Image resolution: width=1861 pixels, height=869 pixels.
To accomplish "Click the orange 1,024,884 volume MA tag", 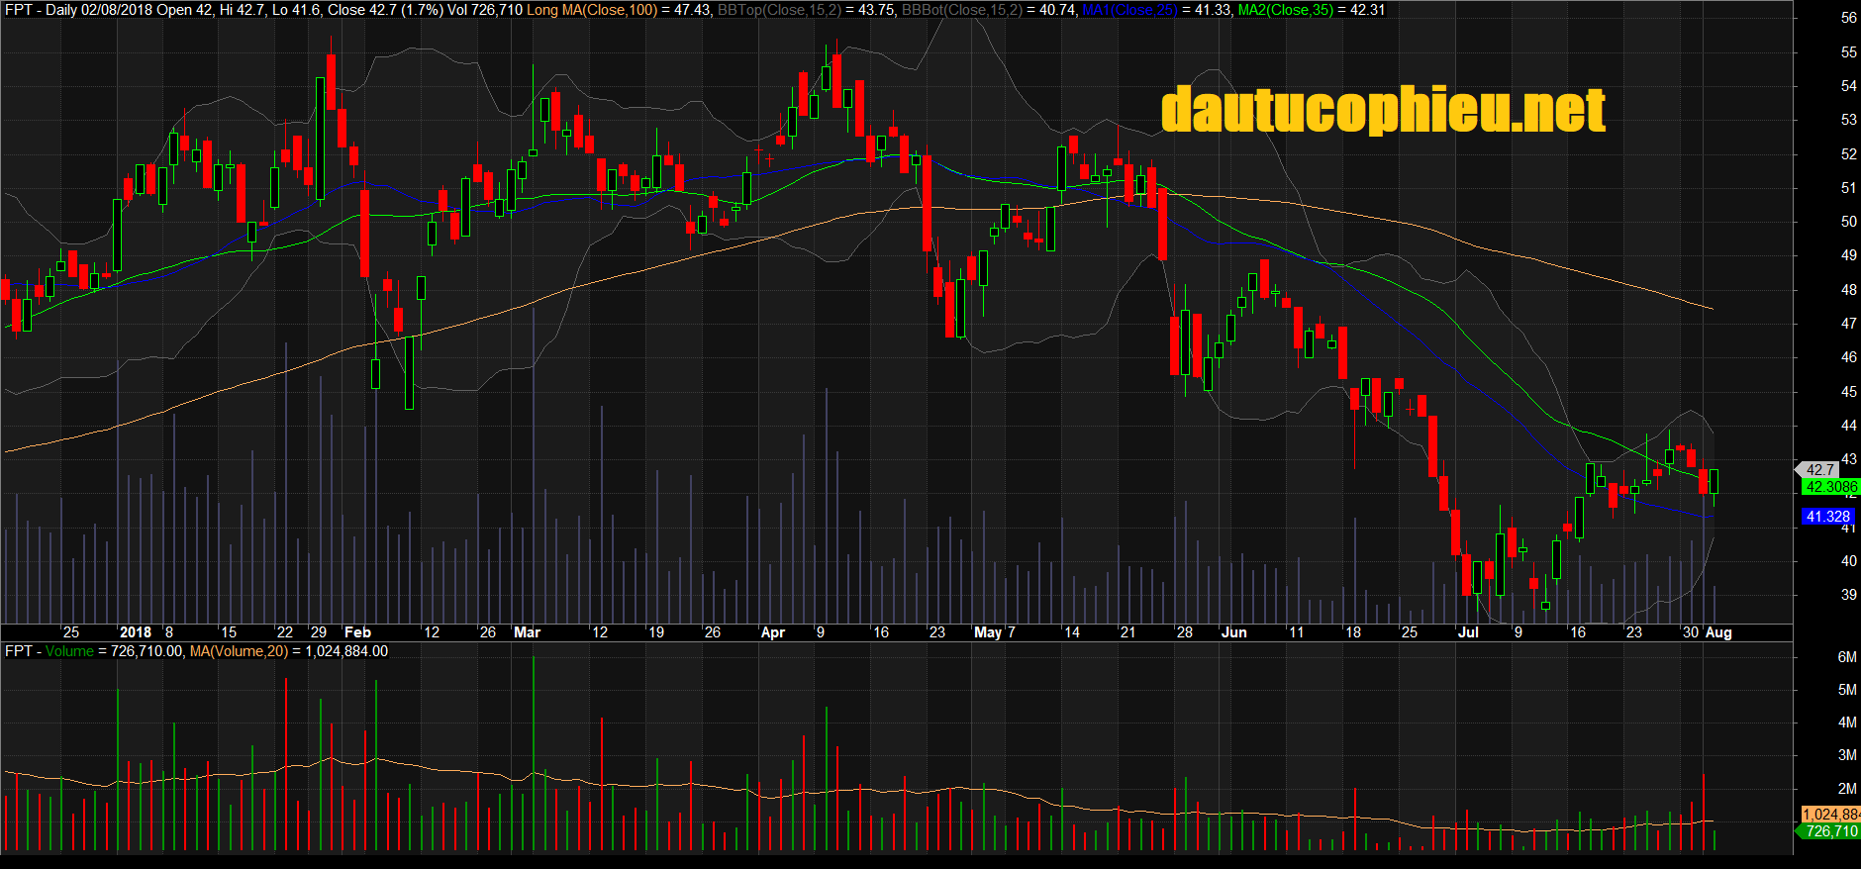I will click(1829, 815).
